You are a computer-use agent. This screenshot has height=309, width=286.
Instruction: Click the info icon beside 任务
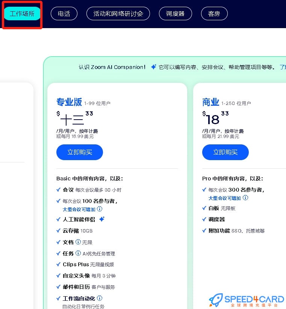[78, 253]
